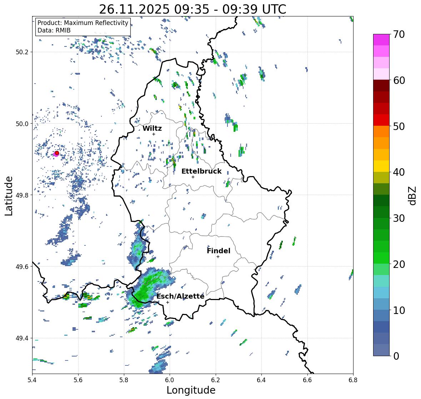Click the colorbar 40 tick label
421x399 pixels.
coord(399,172)
